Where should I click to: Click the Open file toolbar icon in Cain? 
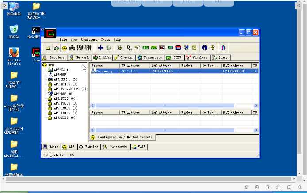48,48
